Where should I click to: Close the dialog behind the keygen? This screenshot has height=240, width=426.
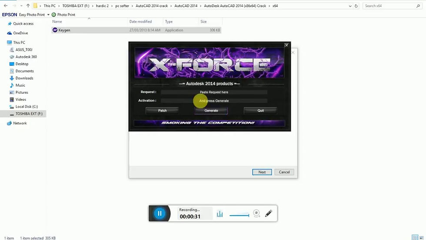click(293, 52)
